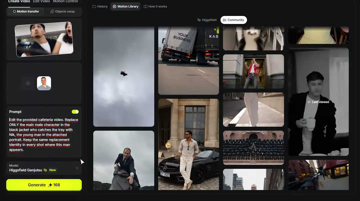
Task: Open the black Mercedes motion thumbnail
Action: (188, 144)
